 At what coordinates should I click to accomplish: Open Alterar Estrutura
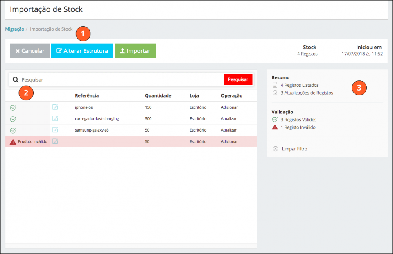[82, 51]
